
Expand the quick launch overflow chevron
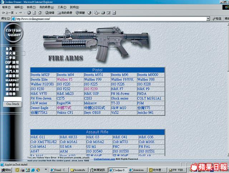click(46, 169)
